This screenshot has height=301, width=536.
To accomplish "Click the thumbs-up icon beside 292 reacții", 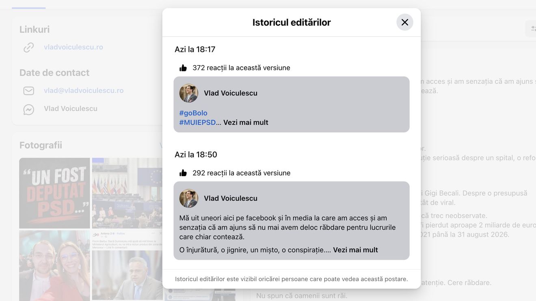I will pos(183,173).
